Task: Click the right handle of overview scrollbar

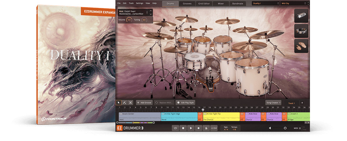Action: coord(154,123)
